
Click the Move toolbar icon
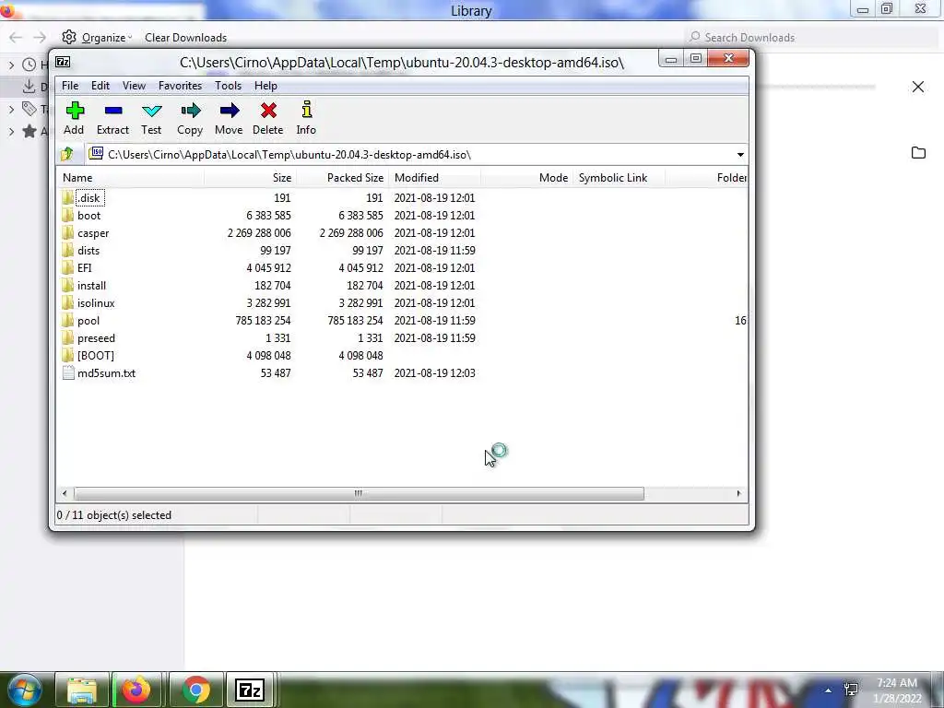coord(230,111)
